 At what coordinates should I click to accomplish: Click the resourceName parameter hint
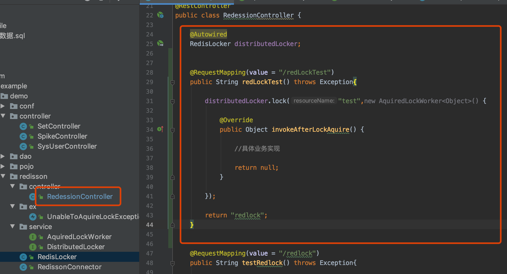click(314, 101)
